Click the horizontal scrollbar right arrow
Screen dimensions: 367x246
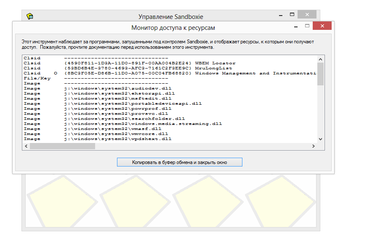pos(313,146)
